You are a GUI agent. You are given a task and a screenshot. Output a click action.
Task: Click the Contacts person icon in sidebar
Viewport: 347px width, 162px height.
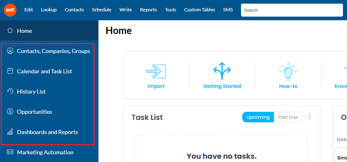click(x=10, y=51)
